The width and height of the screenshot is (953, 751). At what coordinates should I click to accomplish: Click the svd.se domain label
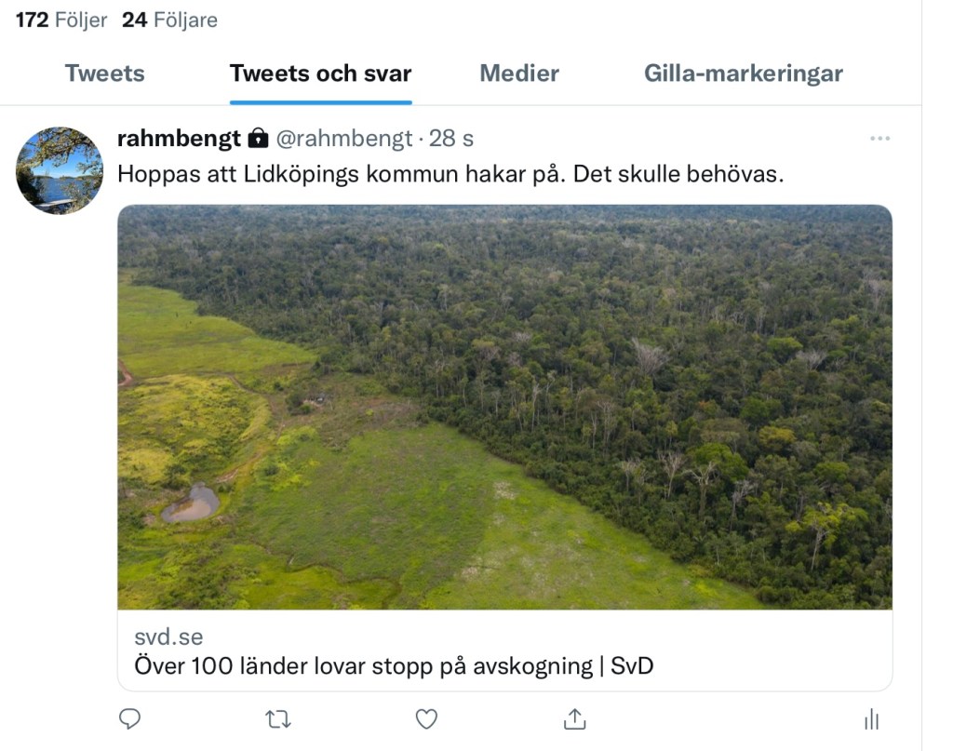click(168, 637)
